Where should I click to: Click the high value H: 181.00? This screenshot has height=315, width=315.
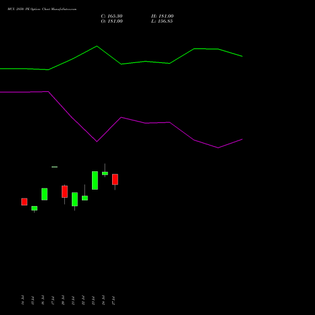[x=163, y=16]
